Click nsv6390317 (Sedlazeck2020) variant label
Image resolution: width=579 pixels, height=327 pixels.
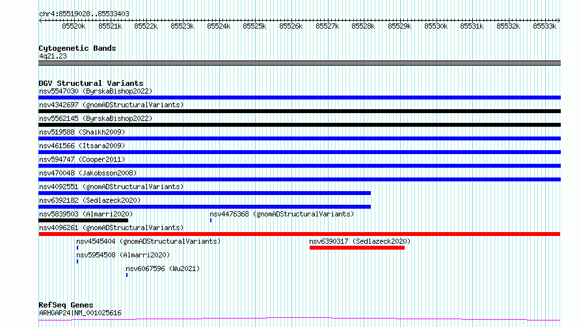pyautogui.click(x=360, y=241)
